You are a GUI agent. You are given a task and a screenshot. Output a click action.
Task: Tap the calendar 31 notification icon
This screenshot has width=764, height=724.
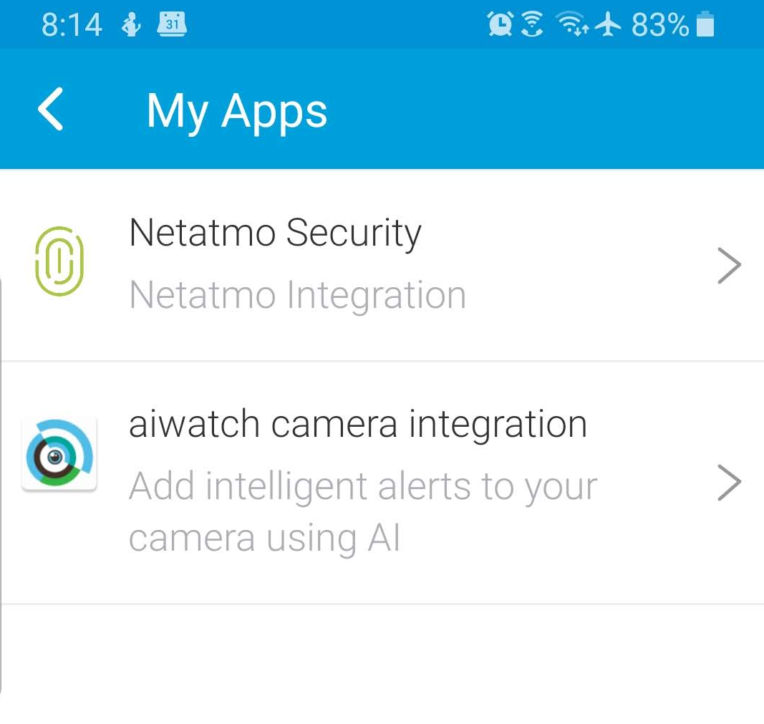(172, 24)
